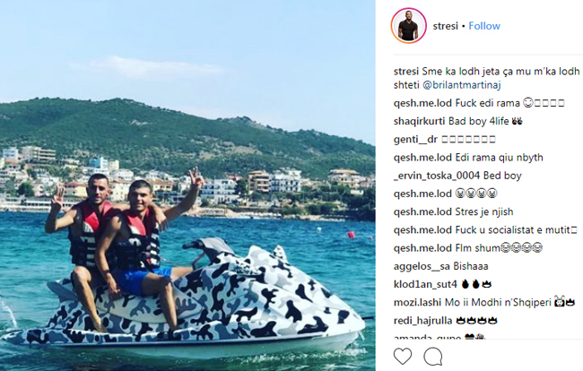
Task: Open stresi username in post header
Action: [446, 26]
